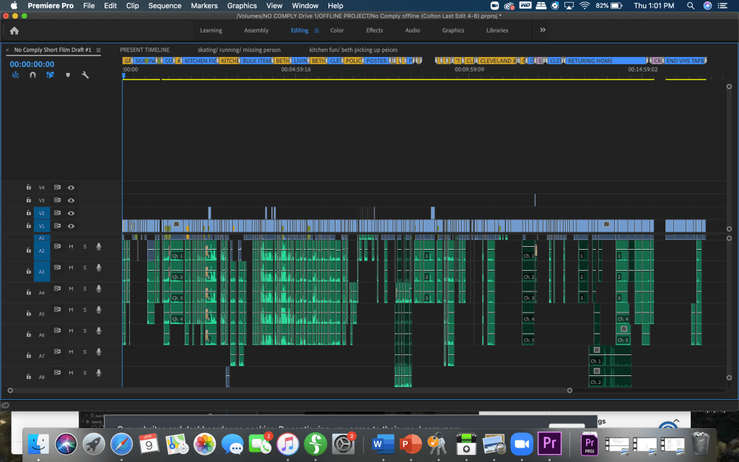The height and width of the screenshot is (462, 739).
Task: Enable voice-over record on track A2
Action: [99, 247]
